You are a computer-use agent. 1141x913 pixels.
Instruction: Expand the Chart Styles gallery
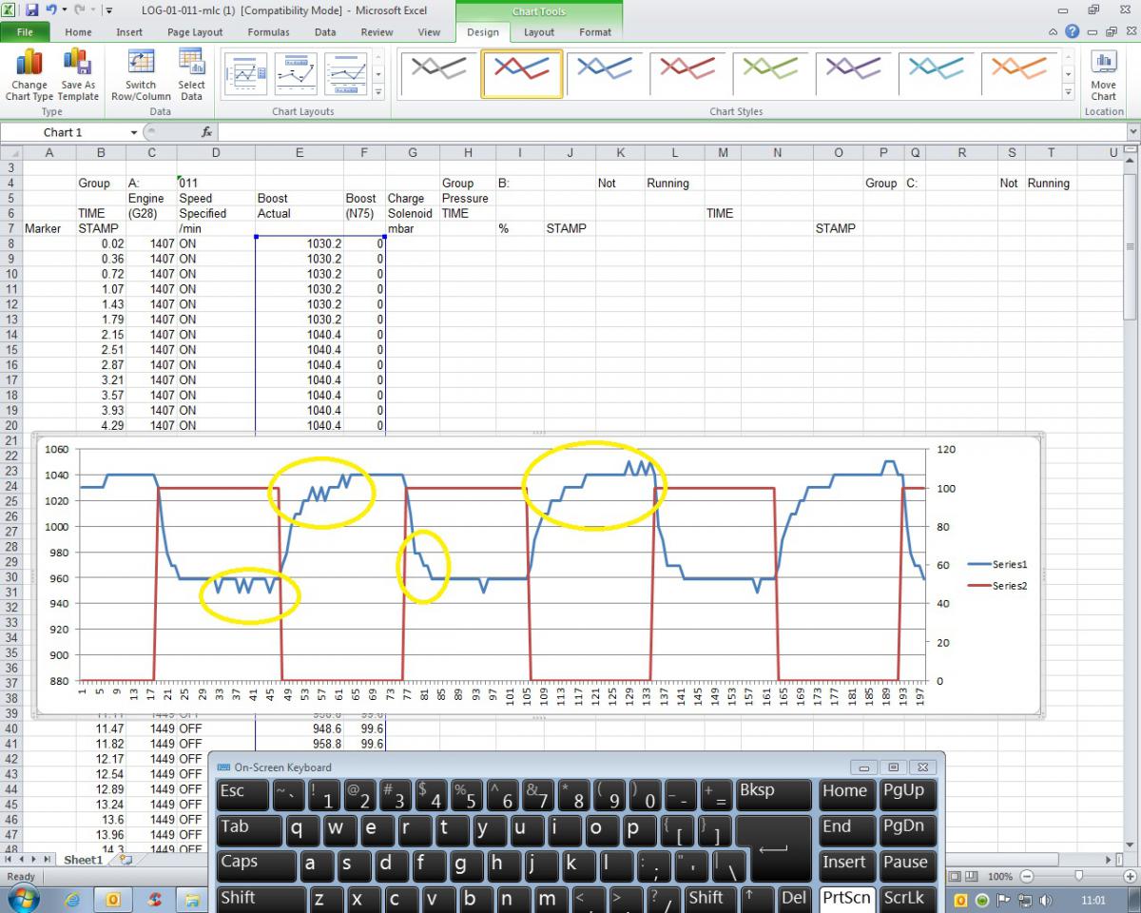1068,92
